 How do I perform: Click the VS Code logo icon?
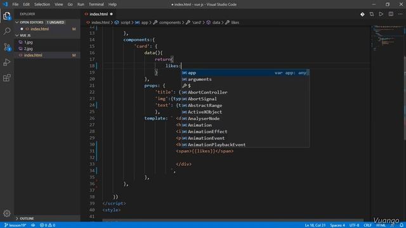(6, 4)
